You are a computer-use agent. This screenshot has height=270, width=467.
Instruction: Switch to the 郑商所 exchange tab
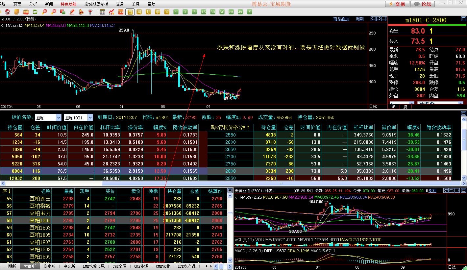tap(50, 266)
